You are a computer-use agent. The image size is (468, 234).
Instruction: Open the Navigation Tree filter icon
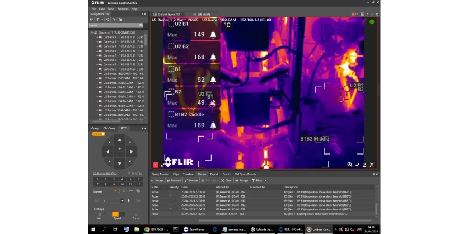tap(97, 20)
